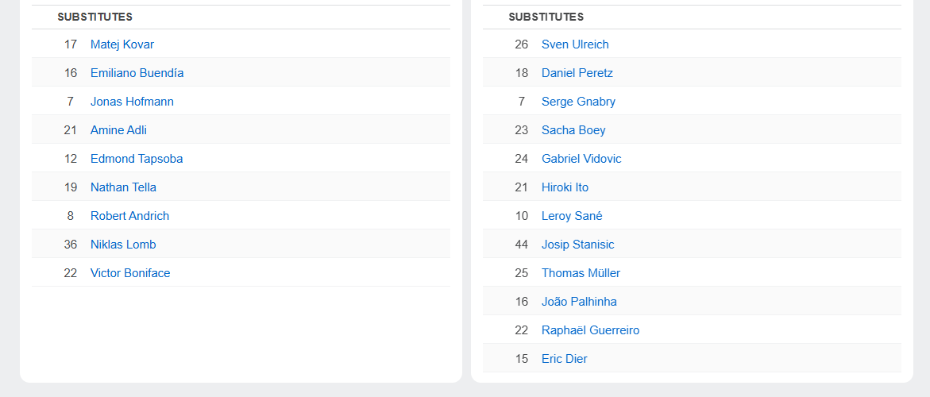930x397 pixels.
Task: Click on Hiroki Ito's name
Action: [565, 187]
